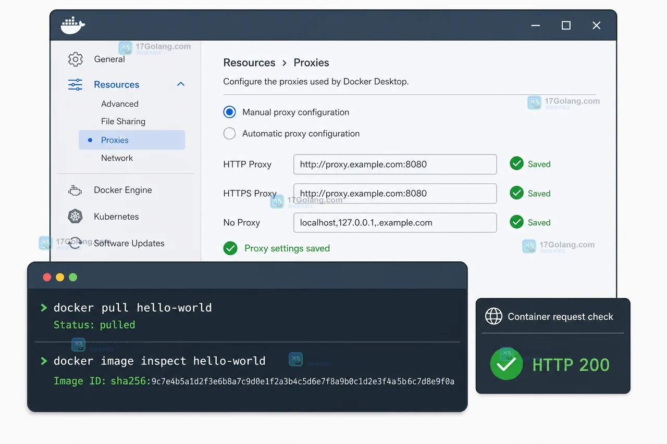Click the yellow terminal minimize dot
The height and width of the screenshot is (444, 667).
[60, 277]
